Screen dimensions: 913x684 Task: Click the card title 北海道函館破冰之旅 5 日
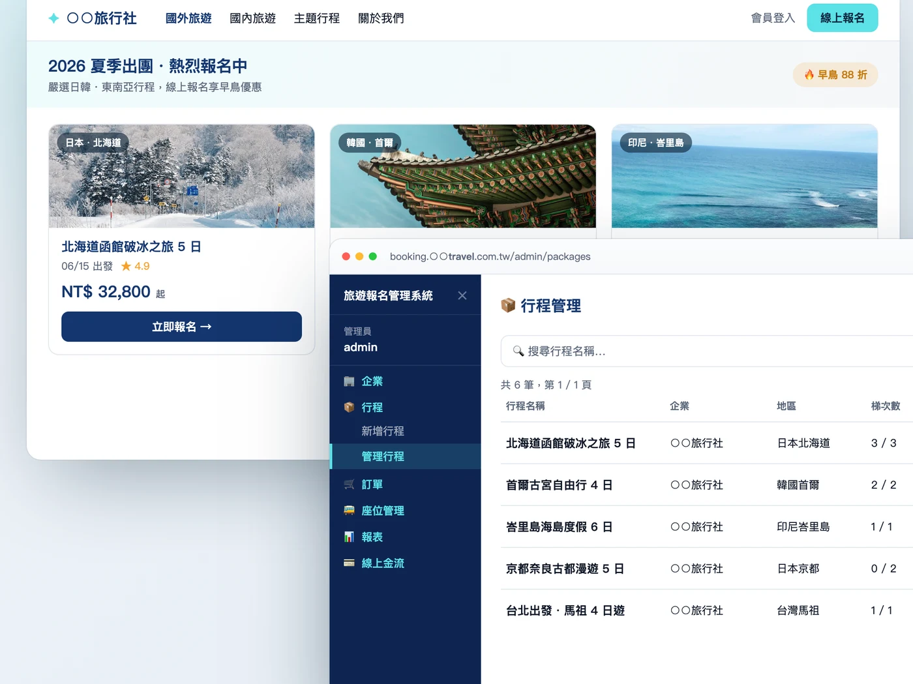[131, 246]
